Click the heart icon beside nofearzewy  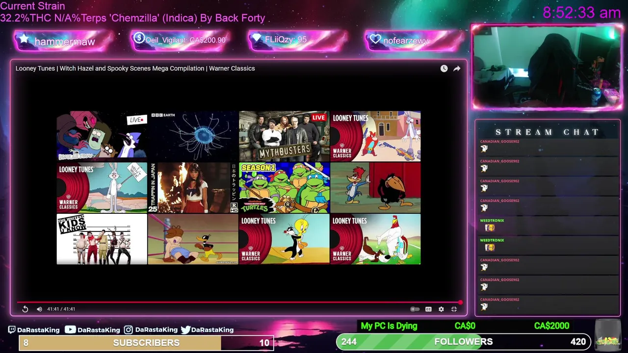tap(375, 39)
